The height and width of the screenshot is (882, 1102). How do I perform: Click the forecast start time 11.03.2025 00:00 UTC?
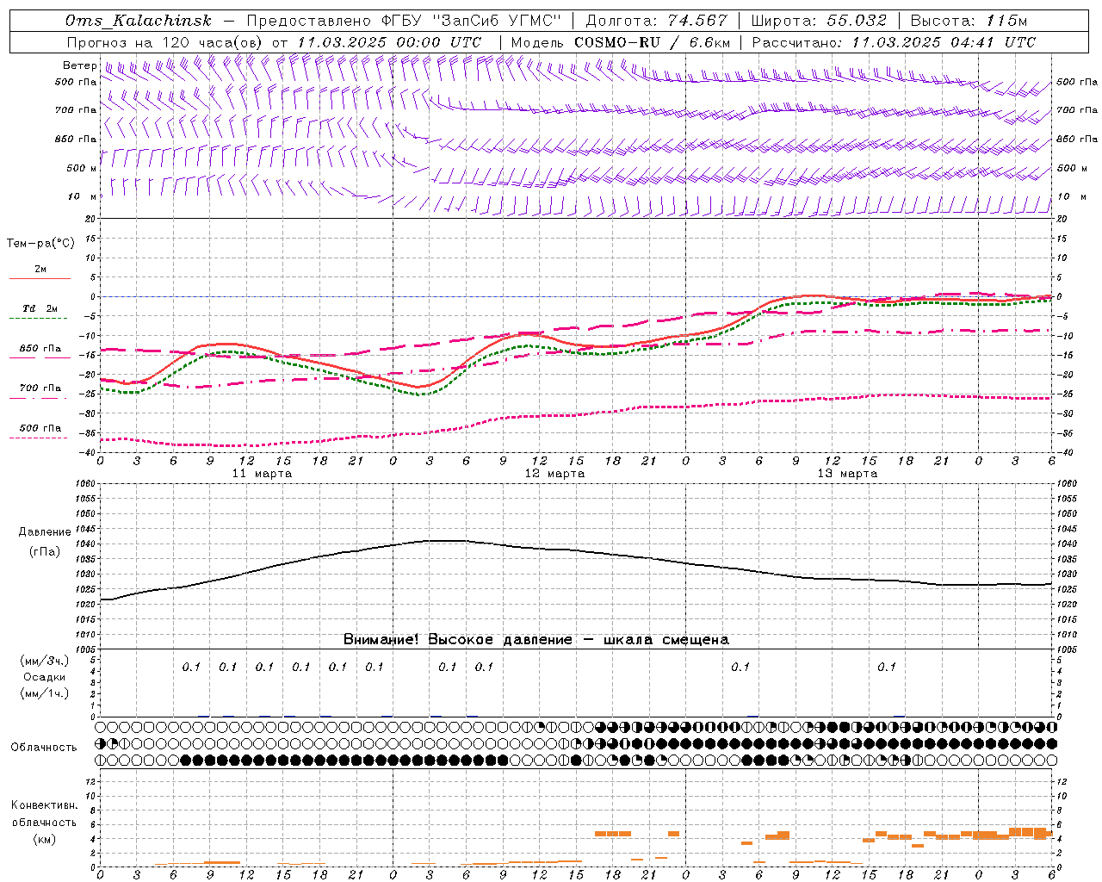pyautogui.click(x=389, y=42)
